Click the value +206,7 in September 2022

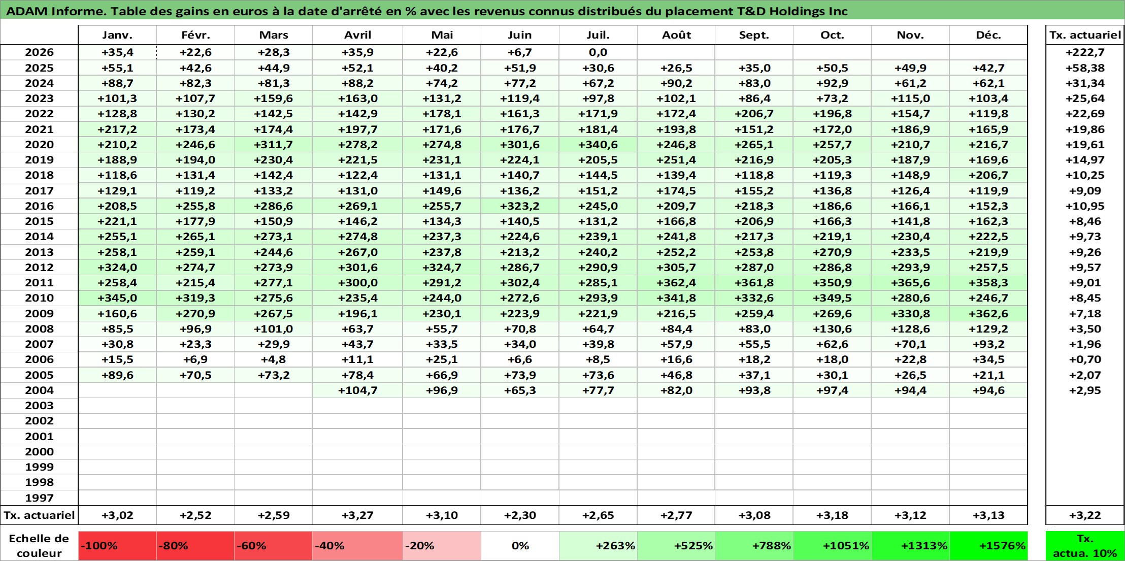click(x=754, y=114)
